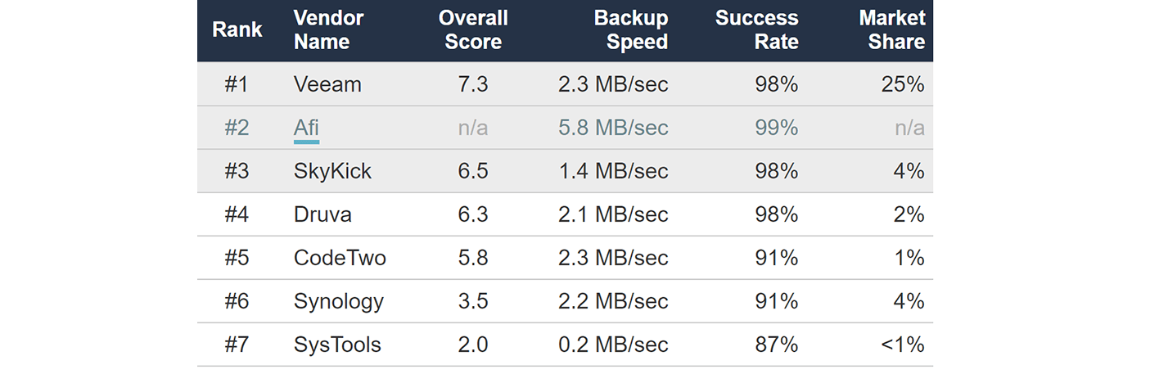The width and height of the screenshot is (1150, 374).
Task: Click the Rank column header
Action: [237, 30]
